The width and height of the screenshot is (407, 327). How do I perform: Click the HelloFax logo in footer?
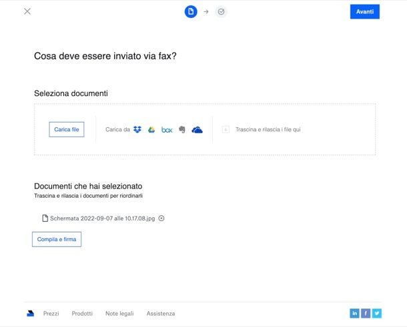click(31, 313)
